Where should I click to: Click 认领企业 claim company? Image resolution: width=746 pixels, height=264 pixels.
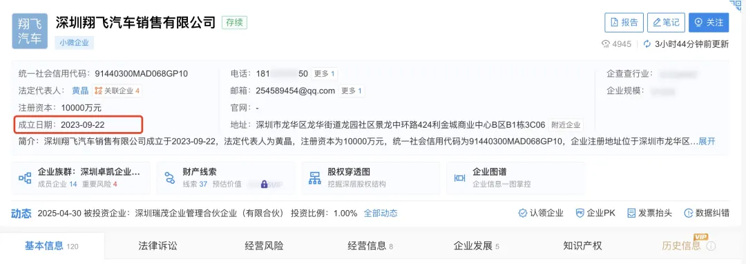point(541,213)
